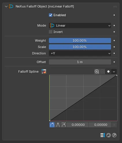122x143 pixels.
Task: Click the Falloff Spline curve preset icon
Action: (44, 71)
